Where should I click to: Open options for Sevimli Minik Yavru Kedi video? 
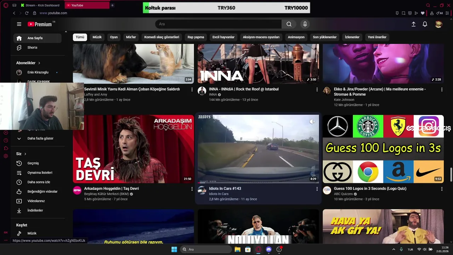tap(192, 90)
